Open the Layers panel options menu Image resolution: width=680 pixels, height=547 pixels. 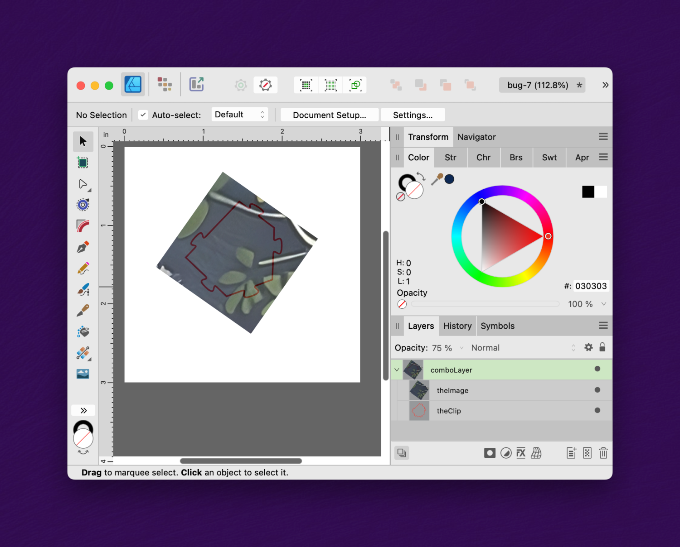[x=603, y=326]
